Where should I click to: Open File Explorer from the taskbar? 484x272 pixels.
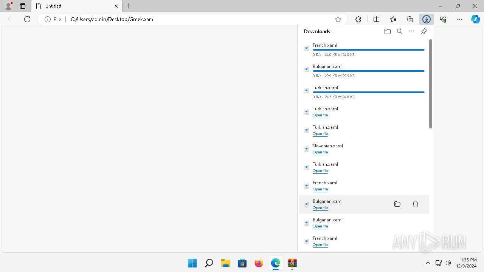(225, 263)
